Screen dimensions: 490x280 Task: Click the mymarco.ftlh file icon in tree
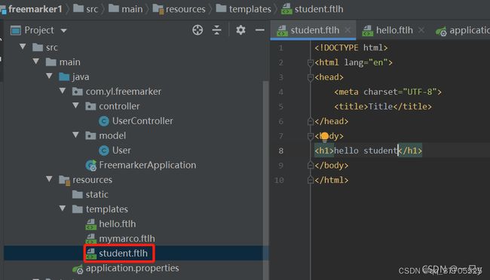[91, 239]
